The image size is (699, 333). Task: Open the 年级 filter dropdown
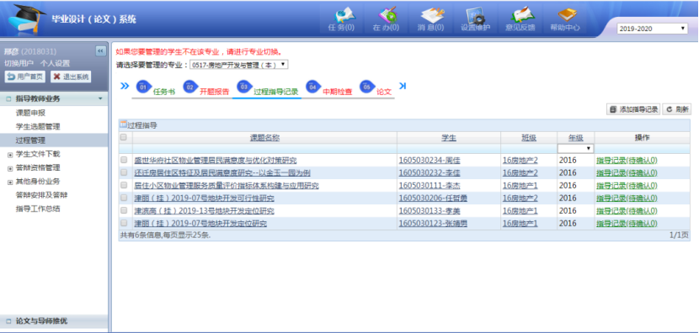[576, 148]
